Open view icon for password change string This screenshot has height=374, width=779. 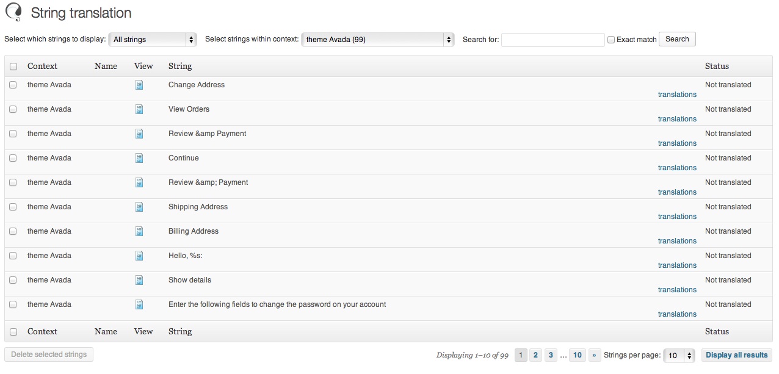[139, 304]
